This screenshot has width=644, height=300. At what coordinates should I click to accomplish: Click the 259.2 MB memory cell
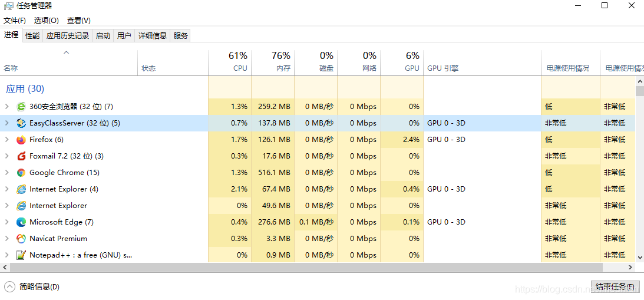point(273,107)
